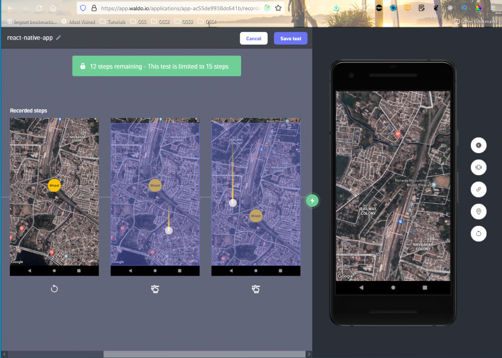Viewport: 502px width, 358px height.
Task: Tap the Android home circle on the device emulator
Action: [393, 287]
